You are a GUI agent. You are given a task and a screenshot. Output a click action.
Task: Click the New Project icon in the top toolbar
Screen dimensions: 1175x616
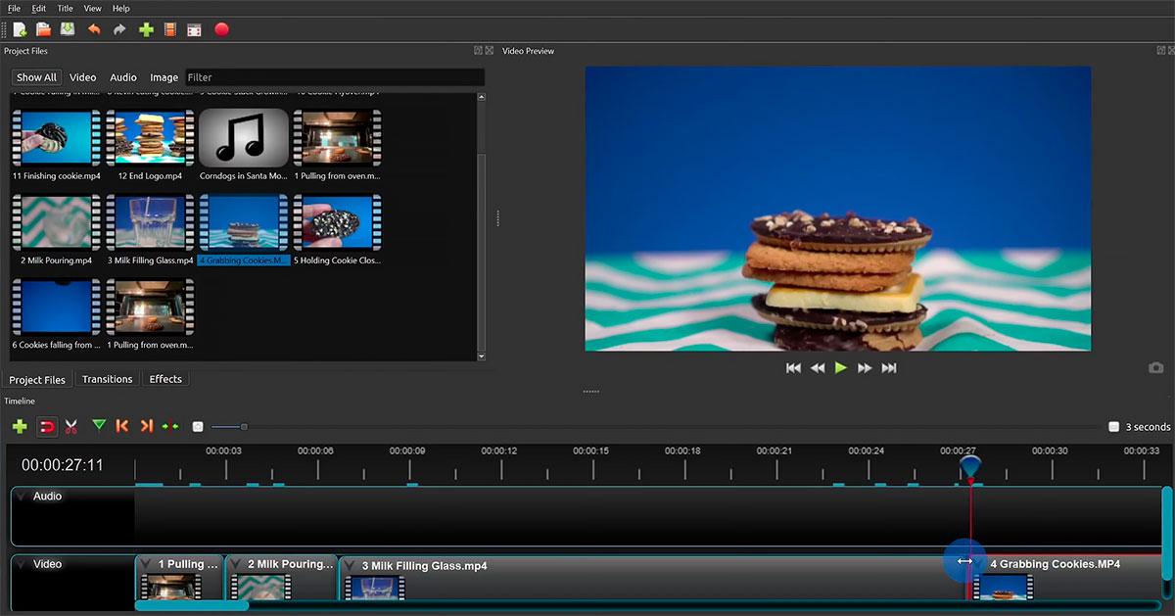pos(20,29)
